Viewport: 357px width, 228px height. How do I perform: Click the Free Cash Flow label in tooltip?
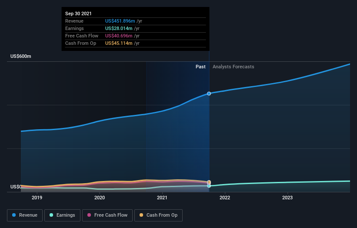82,36
